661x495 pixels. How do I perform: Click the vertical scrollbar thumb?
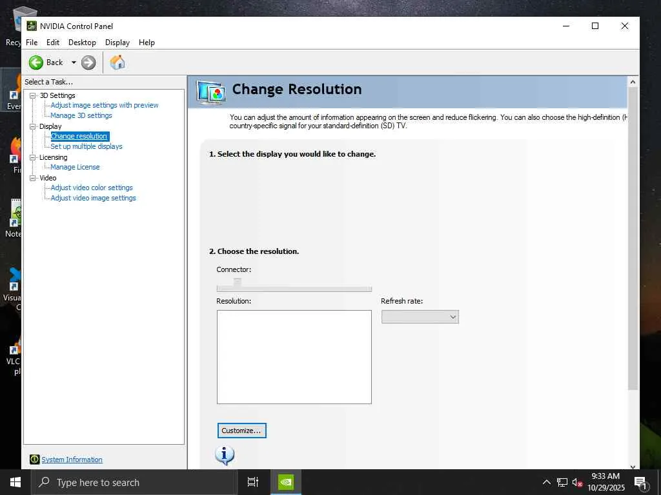[x=633, y=238]
